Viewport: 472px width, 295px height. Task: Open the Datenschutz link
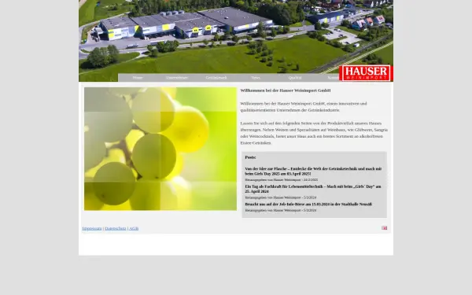[x=116, y=228]
